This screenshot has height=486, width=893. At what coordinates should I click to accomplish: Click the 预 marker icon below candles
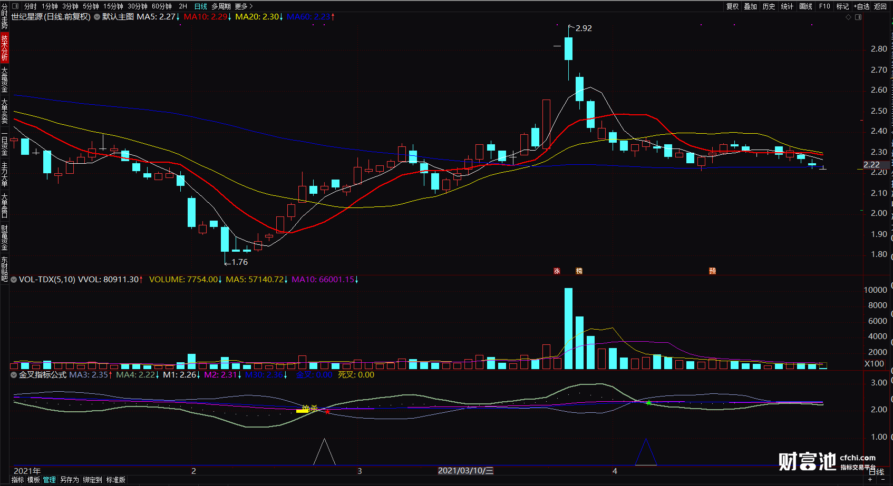point(713,271)
